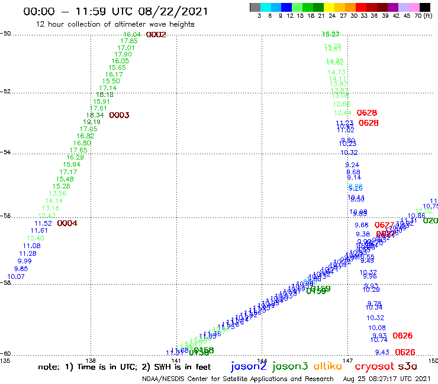
Task: Click wave height value 9.99
Action: tap(25, 261)
